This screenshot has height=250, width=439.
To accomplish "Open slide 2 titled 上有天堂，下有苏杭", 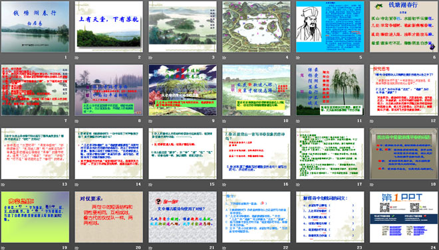I will [109, 27].
